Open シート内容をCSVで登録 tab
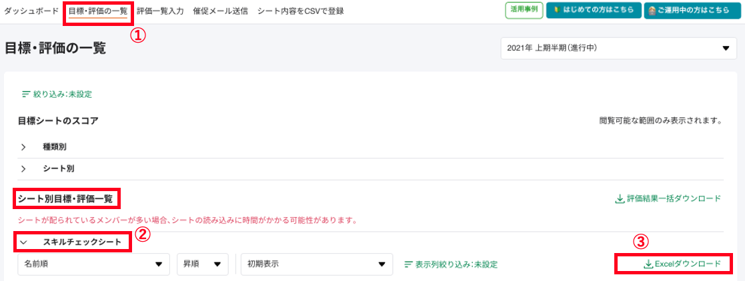The image size is (745, 281). (x=301, y=11)
